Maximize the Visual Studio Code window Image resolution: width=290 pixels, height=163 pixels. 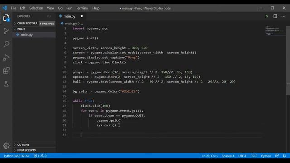[x=272, y=8]
